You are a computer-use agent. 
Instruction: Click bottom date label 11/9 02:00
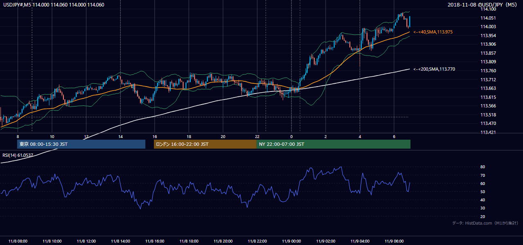coord(325,241)
